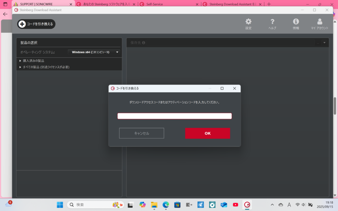
Task: Focus the activation code input field
Action: point(174,116)
